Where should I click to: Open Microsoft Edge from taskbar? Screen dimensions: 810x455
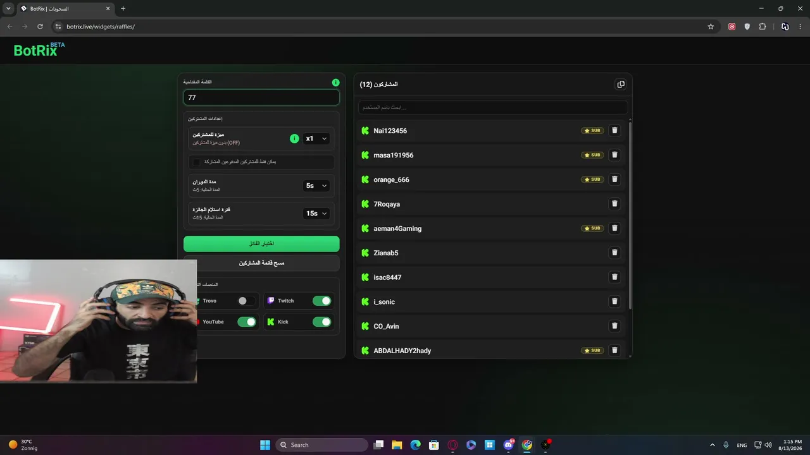pyautogui.click(x=415, y=445)
